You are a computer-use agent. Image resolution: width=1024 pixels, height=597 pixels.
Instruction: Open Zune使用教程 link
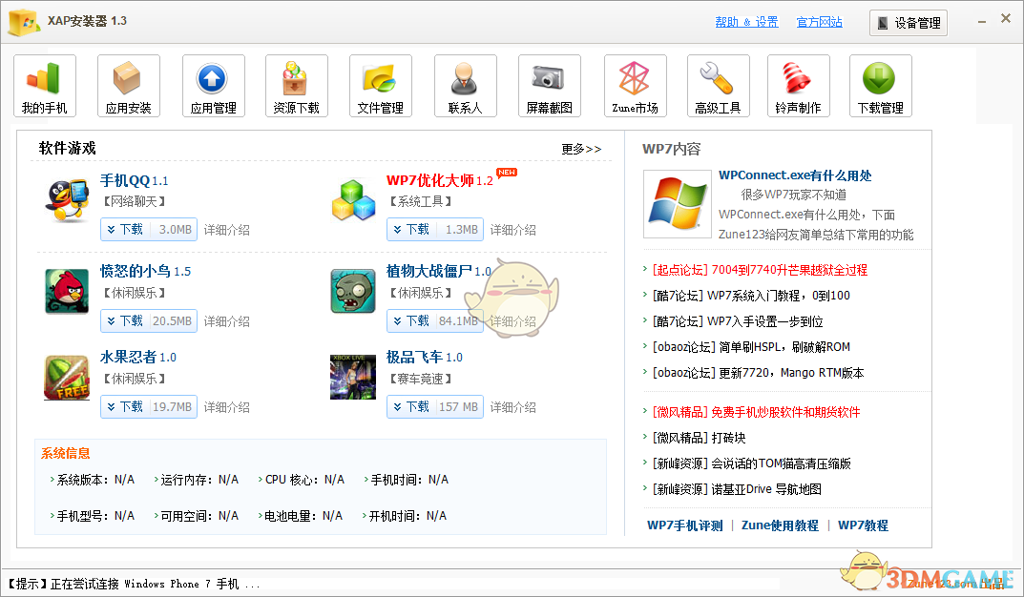[780, 525]
